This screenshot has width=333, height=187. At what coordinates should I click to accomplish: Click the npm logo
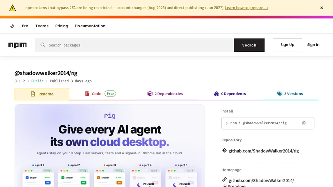(x=17, y=45)
